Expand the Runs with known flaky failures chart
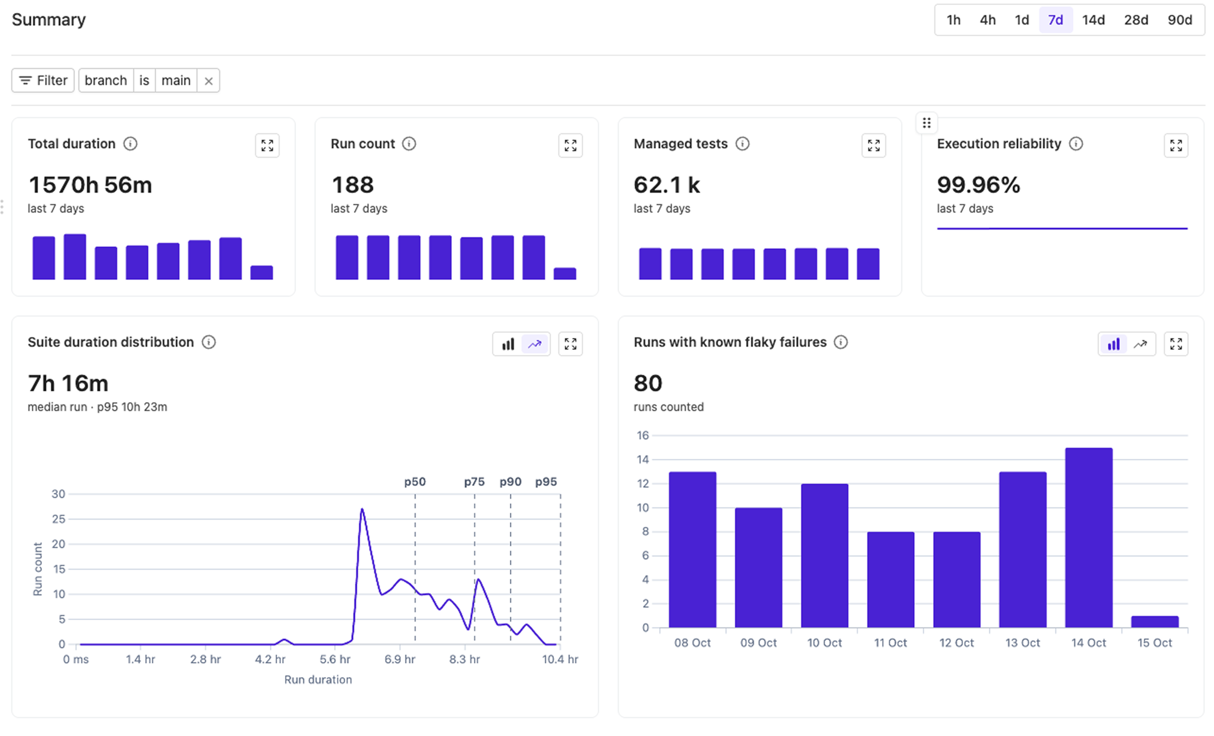Viewport: 1214px width, 736px height. pos(1176,344)
